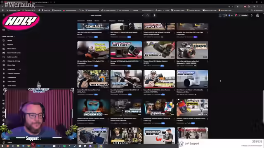Expand the Mein YouTube section chevron
This screenshot has height=148, width=264.
(15, 37)
